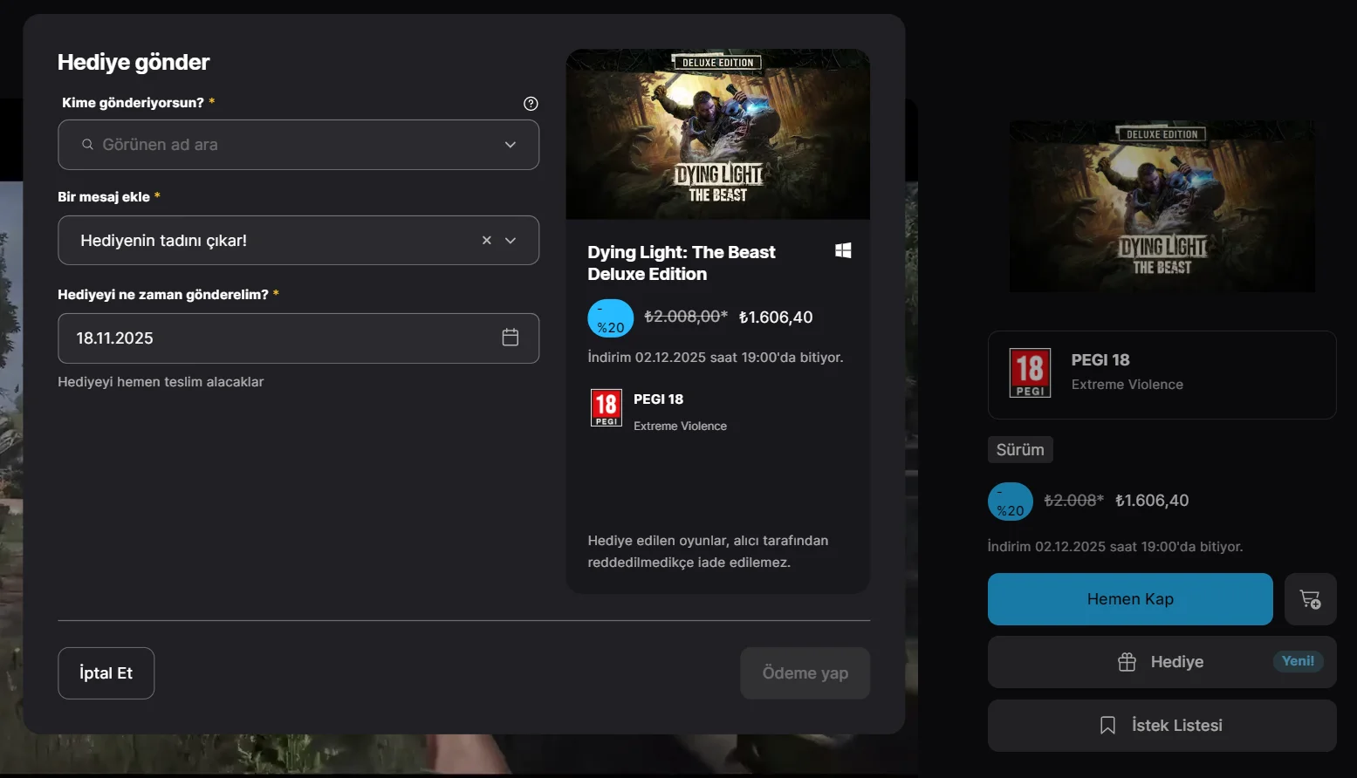Click the 'Dying Light: The Beast Deluxe Edition' title
Image resolution: width=1357 pixels, height=778 pixels.
coord(682,263)
